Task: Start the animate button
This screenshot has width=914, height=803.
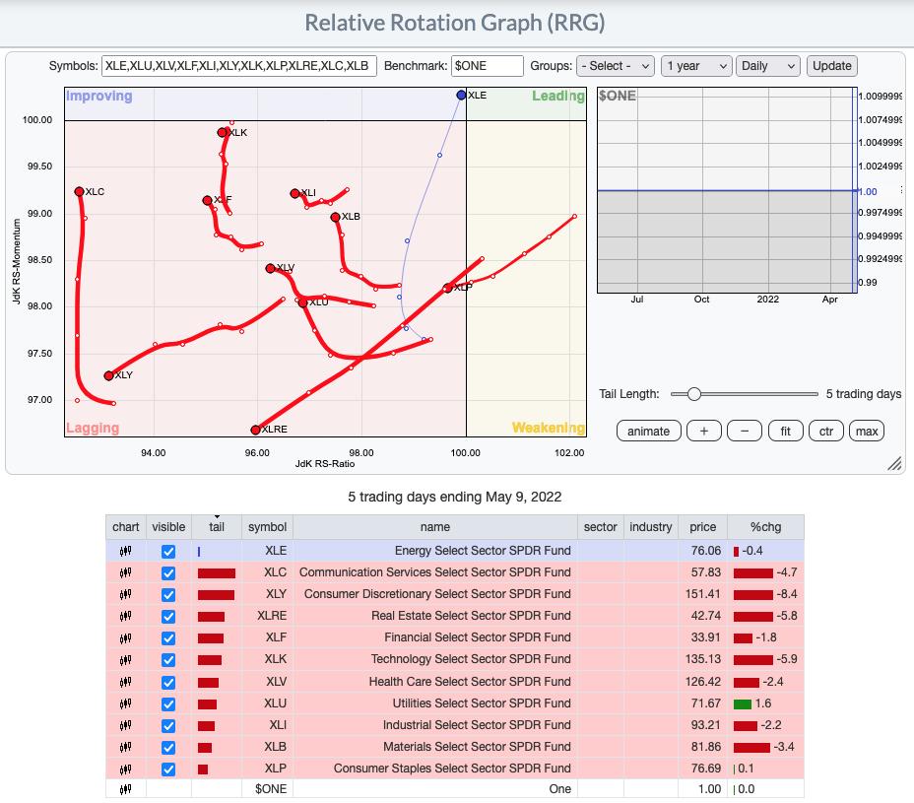Action: [x=648, y=431]
